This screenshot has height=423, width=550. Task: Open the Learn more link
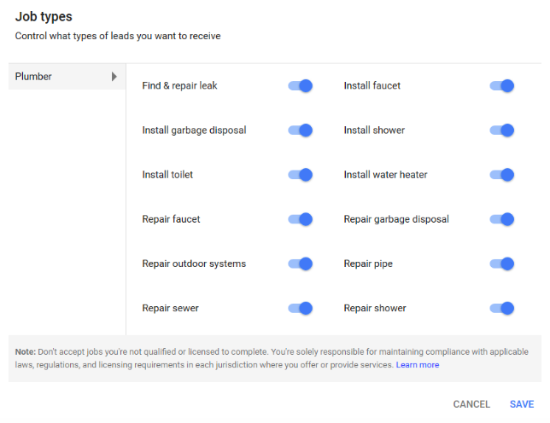[x=418, y=365]
